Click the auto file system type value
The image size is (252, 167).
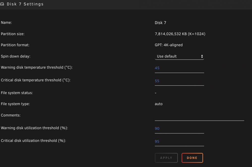point(159,104)
